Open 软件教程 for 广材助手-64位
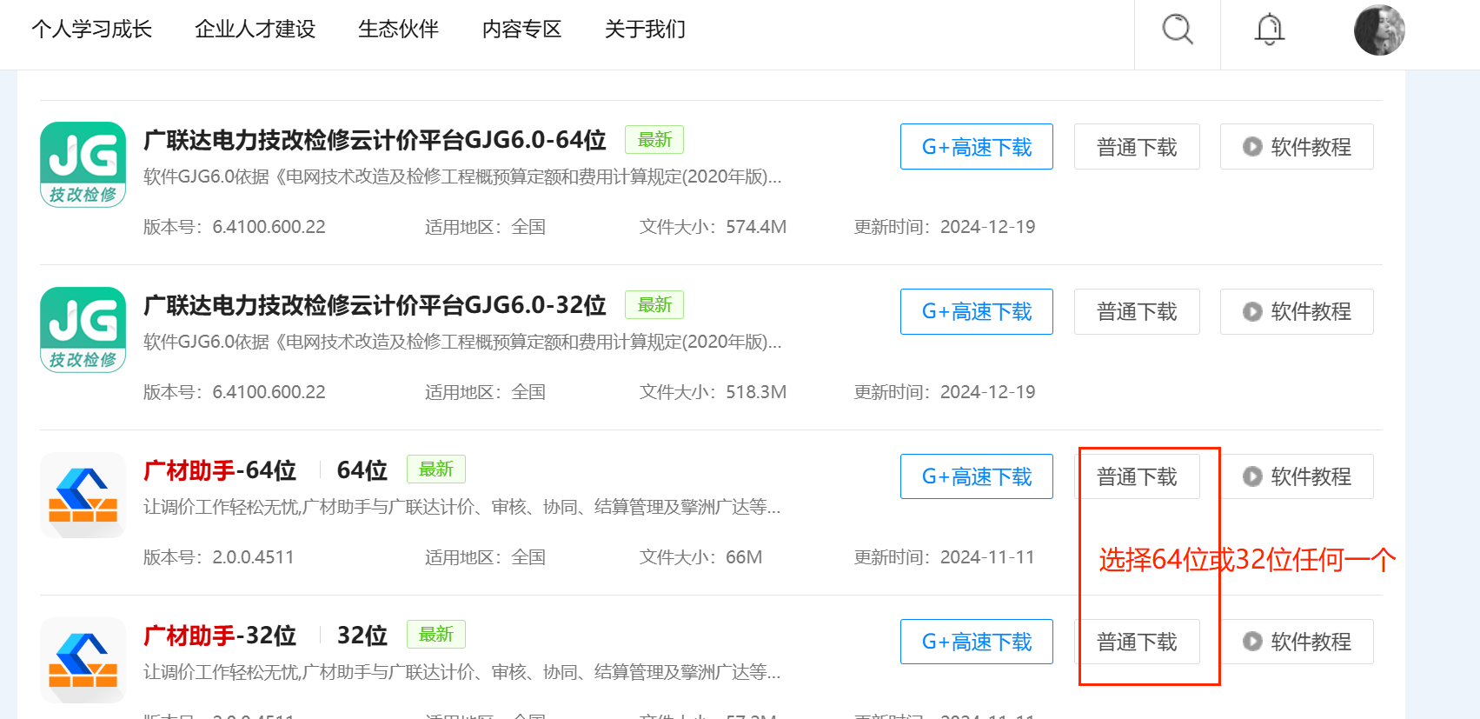 [1297, 476]
